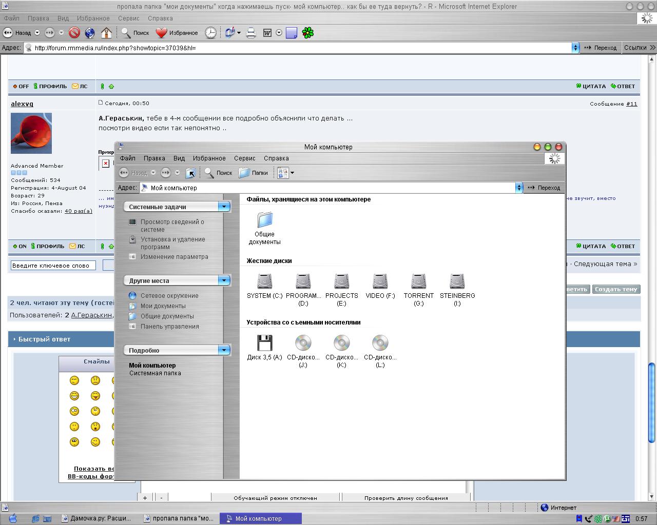The height and width of the screenshot is (525, 657).
Task: Collapse the Системные задачи panel
Action: pos(224,207)
